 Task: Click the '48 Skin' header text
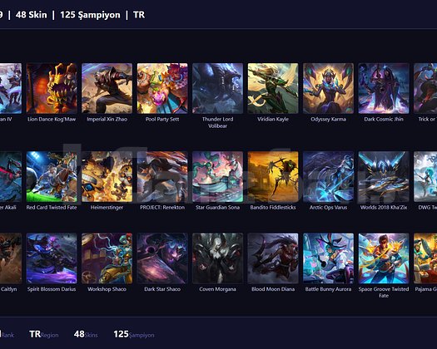coord(32,15)
